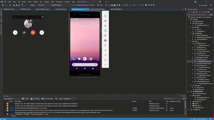Image resolution: width=214 pixels, height=120 pixels.
Task: Toggle the Messages filter
Action: [x=47, y=99]
